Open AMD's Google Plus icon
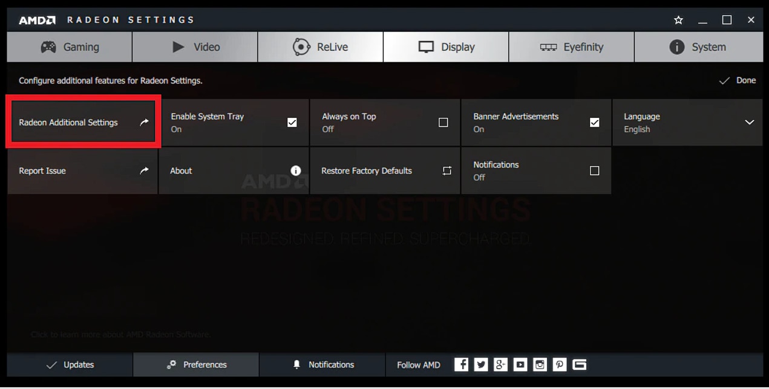 500,365
